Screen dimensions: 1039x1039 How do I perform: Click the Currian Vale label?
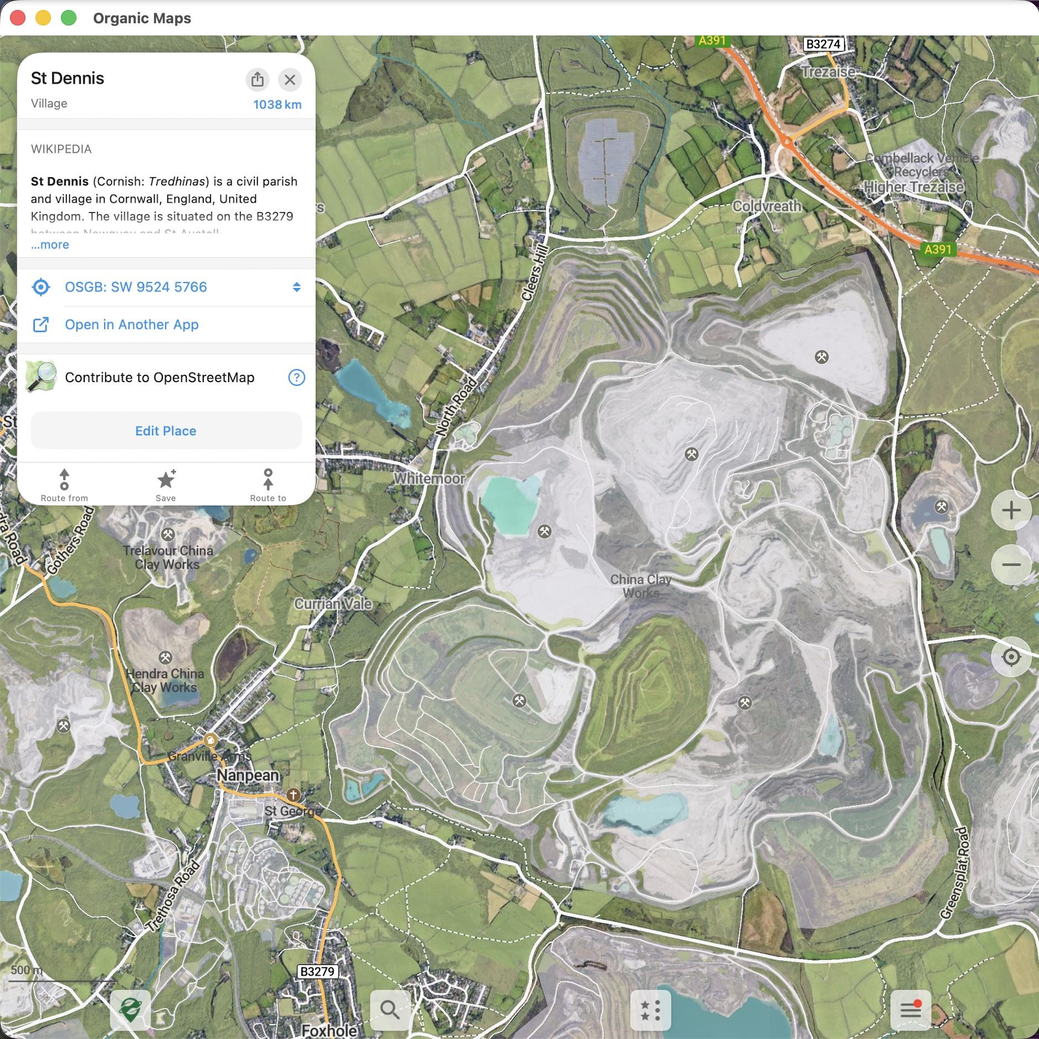click(x=333, y=604)
